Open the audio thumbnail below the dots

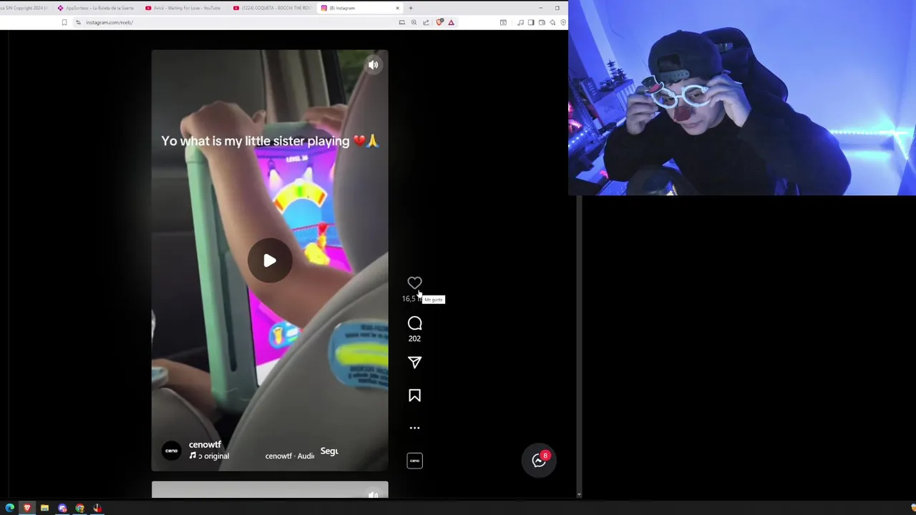click(x=414, y=461)
